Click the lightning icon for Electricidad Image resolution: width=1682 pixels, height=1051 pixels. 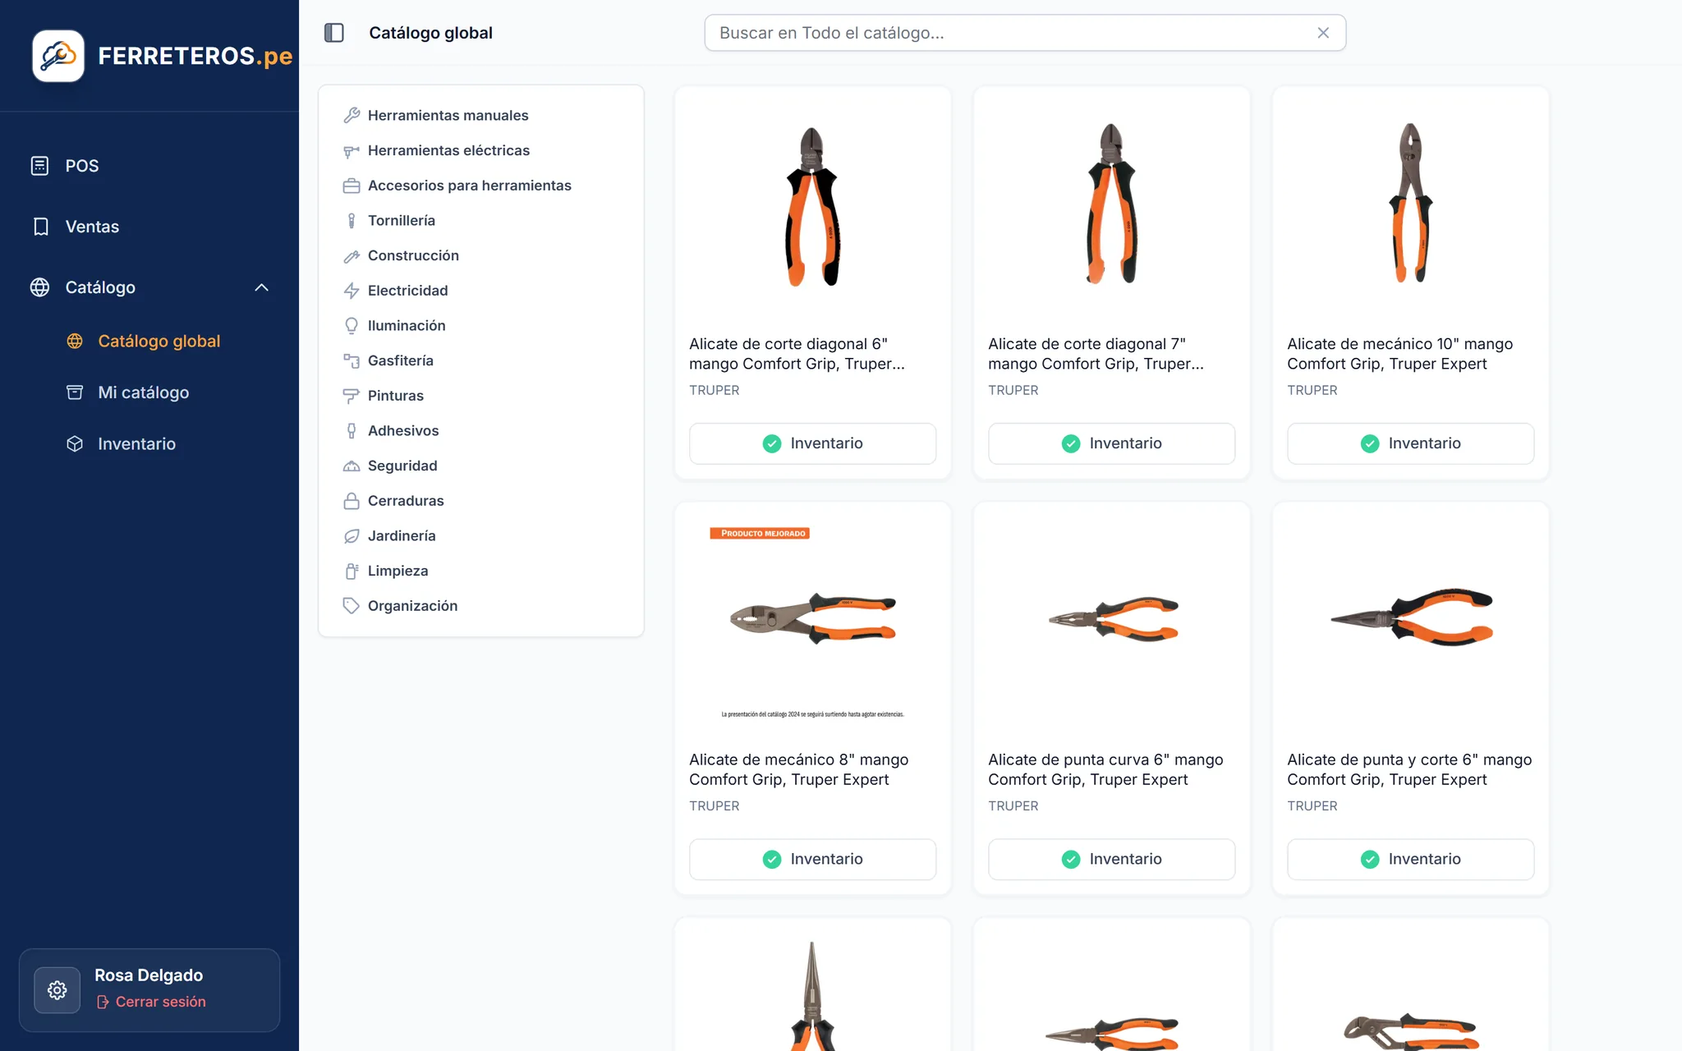[x=352, y=291]
